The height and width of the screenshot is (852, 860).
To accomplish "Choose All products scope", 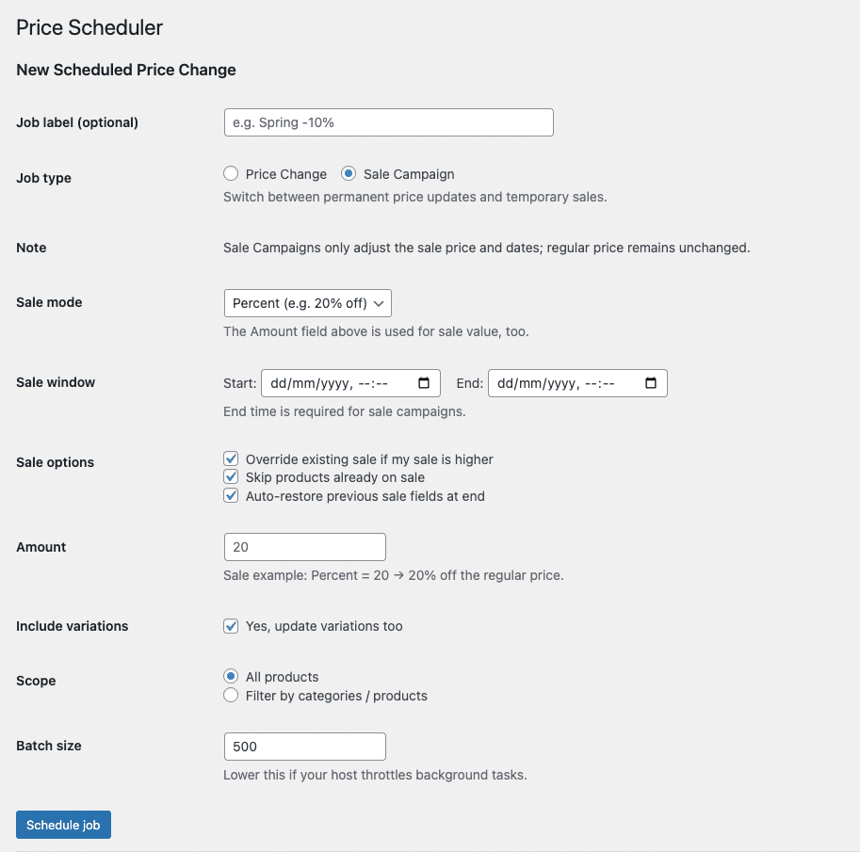I will [x=231, y=676].
